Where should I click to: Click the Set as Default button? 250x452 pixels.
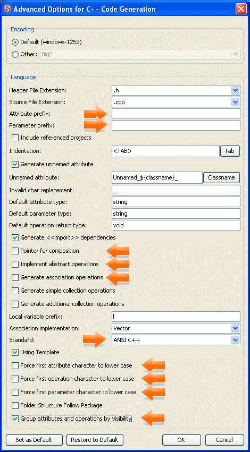click(34, 440)
